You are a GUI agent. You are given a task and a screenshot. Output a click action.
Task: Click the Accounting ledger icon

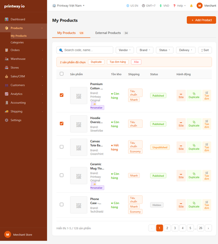pos(6,102)
